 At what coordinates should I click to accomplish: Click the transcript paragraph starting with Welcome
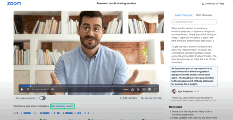coord(194,34)
